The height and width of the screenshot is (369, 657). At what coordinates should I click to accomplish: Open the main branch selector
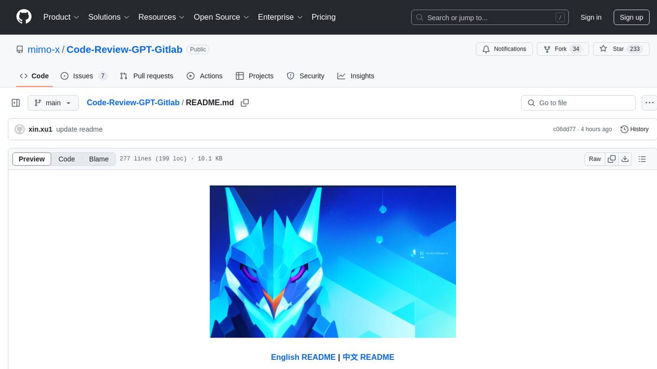53,102
